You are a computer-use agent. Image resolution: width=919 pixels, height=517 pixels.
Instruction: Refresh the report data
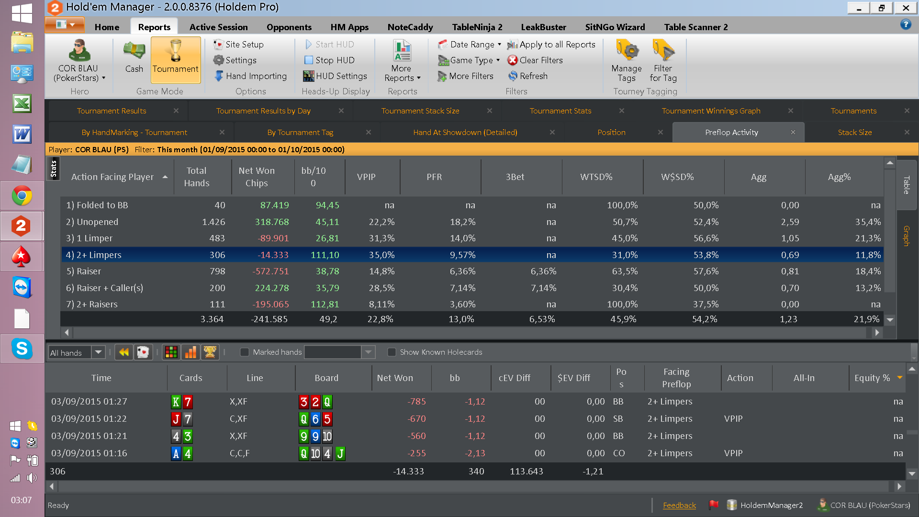pyautogui.click(x=528, y=76)
